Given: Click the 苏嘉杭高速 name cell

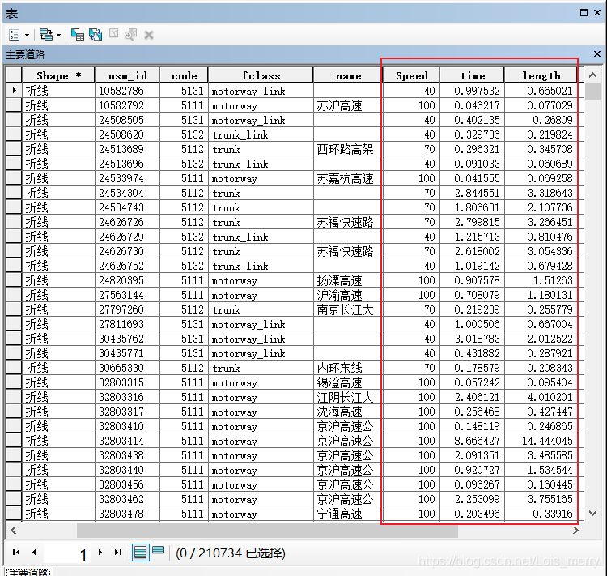Looking at the screenshot, I should point(347,179).
